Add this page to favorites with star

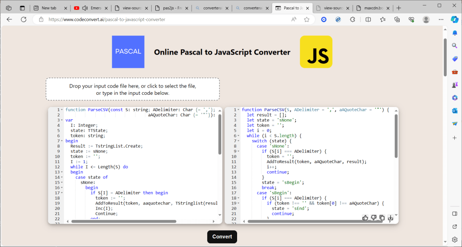point(307,19)
